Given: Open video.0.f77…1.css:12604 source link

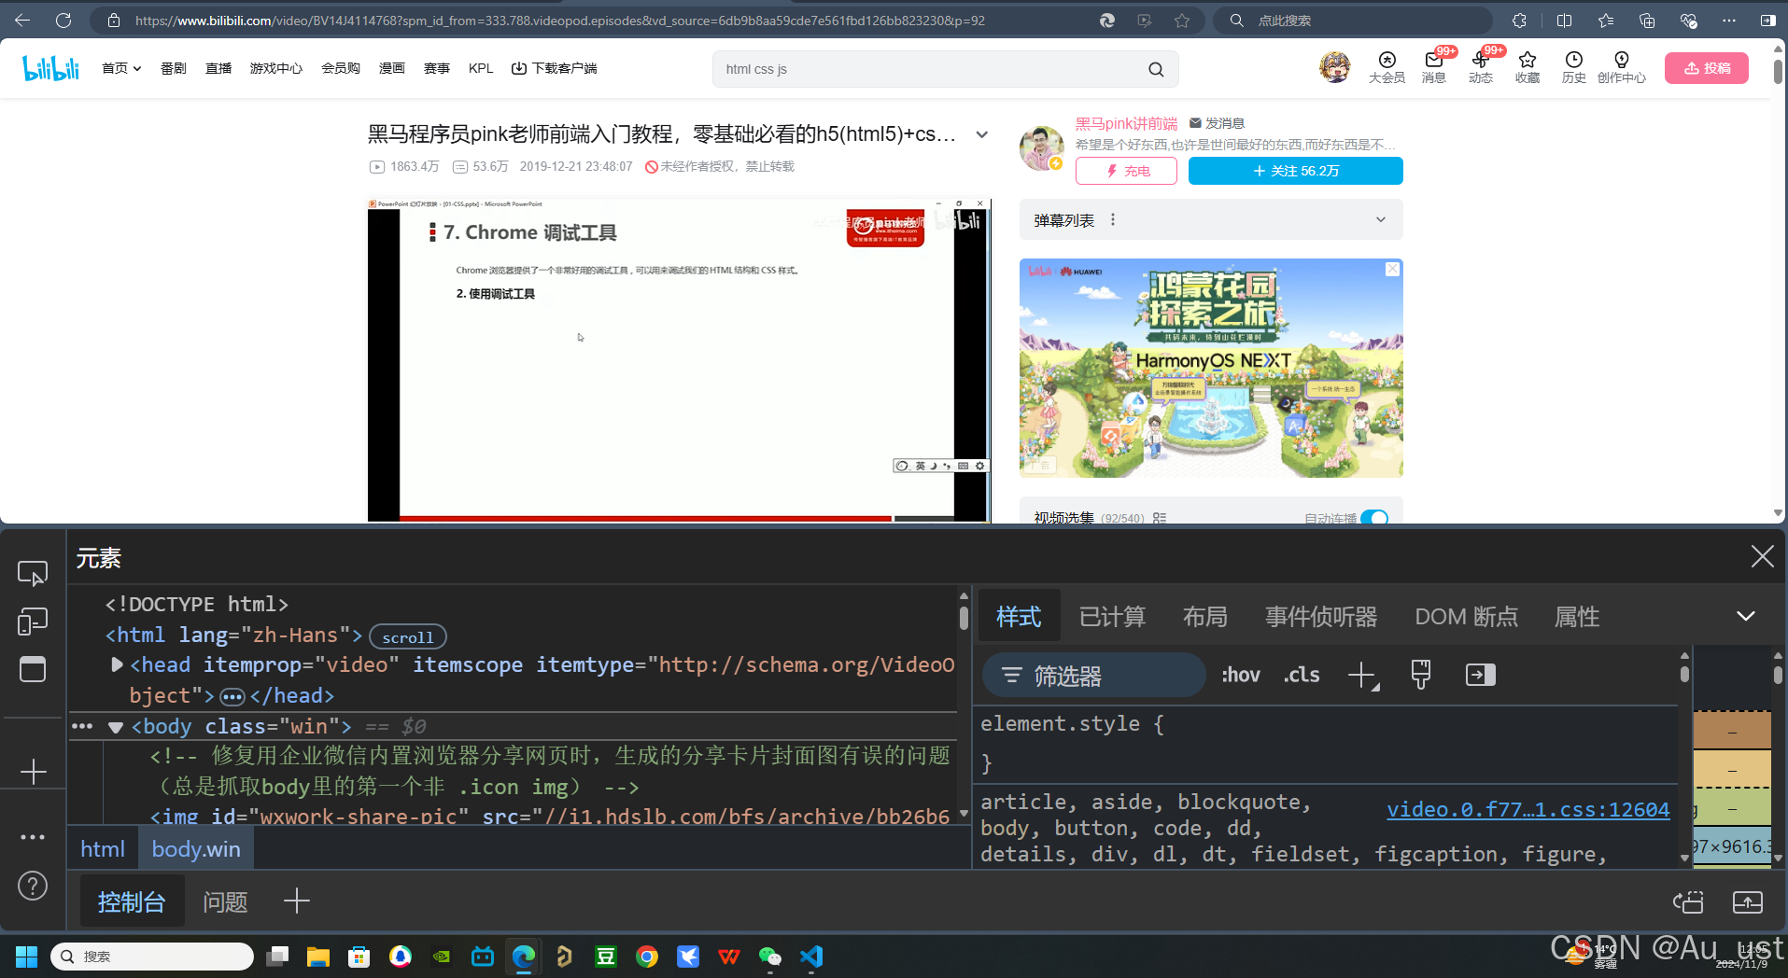Looking at the screenshot, I should [1528, 809].
